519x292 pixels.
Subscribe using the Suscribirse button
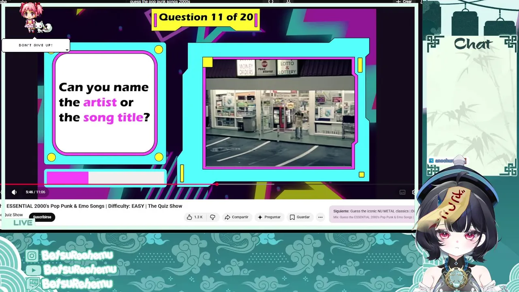pos(42,217)
